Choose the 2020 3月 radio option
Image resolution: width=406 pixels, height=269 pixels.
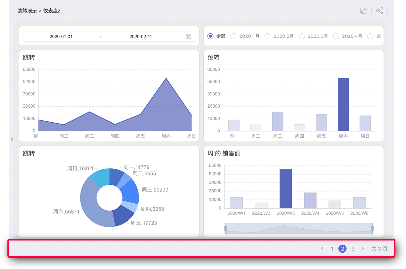point(302,36)
